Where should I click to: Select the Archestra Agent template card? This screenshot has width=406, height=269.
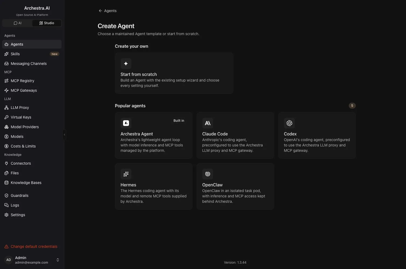tap(153, 135)
